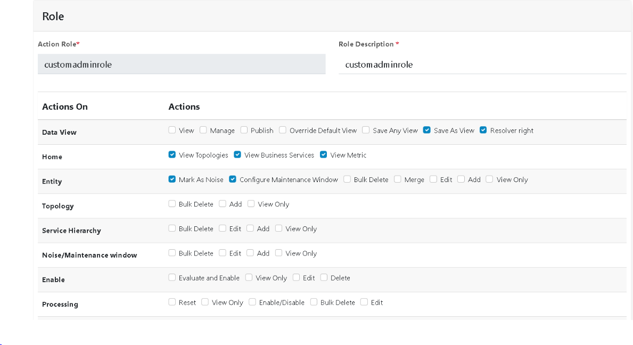Enable Edit for Service Hierarchy
Viewport: 633px width, 345px height.
[223, 228]
